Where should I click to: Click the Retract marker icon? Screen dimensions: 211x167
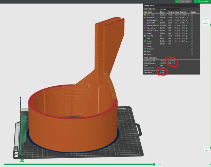[x=146, y=46]
